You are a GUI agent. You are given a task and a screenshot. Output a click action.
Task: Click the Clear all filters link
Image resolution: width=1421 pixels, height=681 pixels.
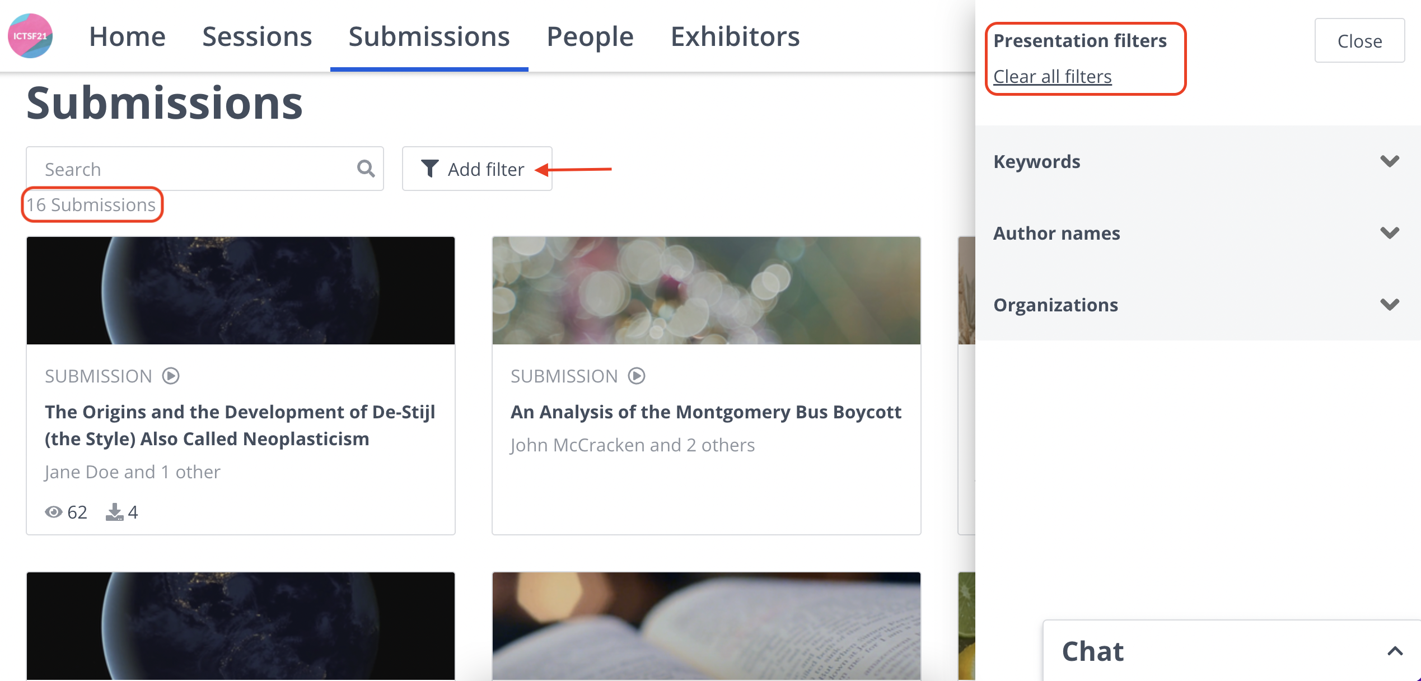tap(1052, 76)
